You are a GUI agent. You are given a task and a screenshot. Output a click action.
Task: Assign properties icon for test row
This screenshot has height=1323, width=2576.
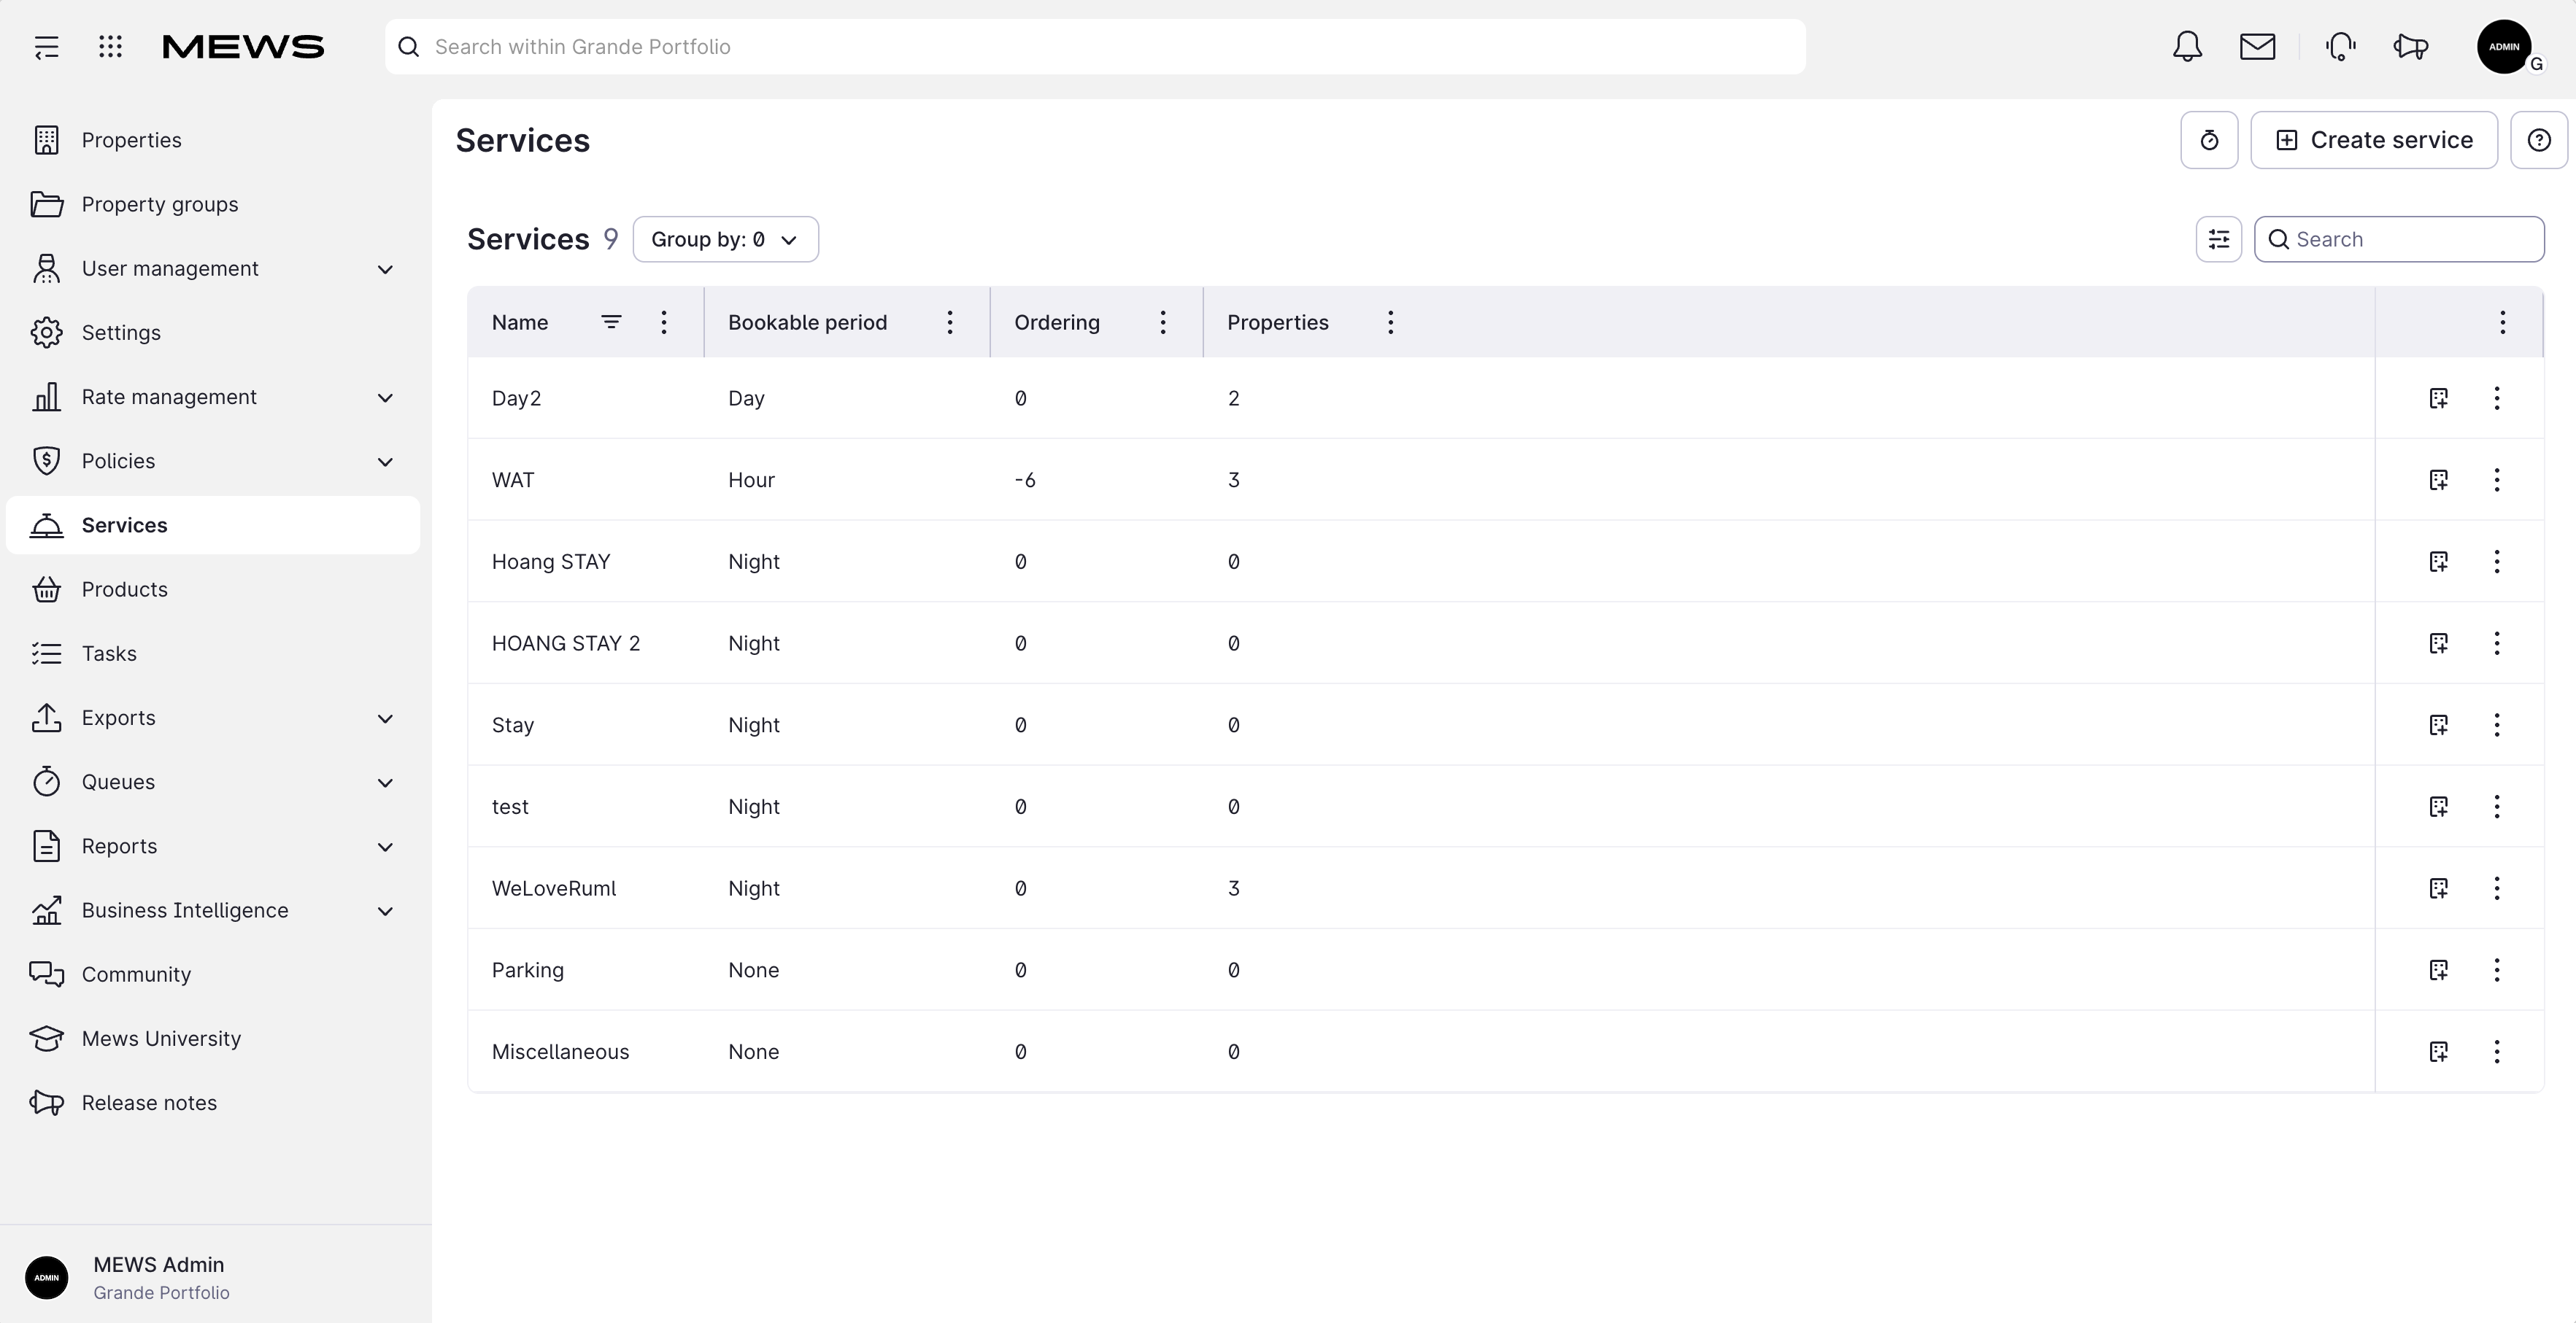2438,807
